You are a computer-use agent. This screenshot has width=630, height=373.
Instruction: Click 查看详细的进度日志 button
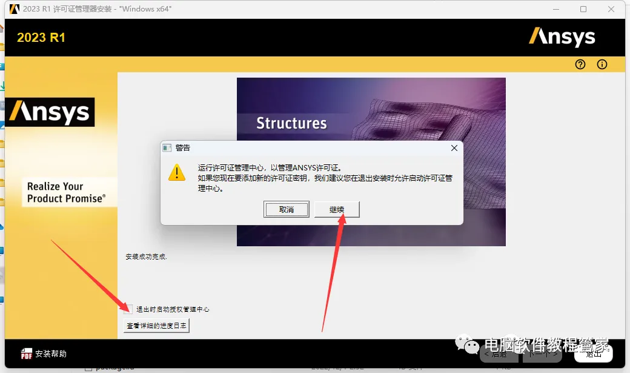[x=156, y=326]
